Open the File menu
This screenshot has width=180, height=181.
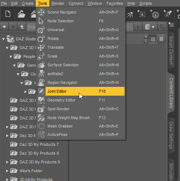coord(4,3)
